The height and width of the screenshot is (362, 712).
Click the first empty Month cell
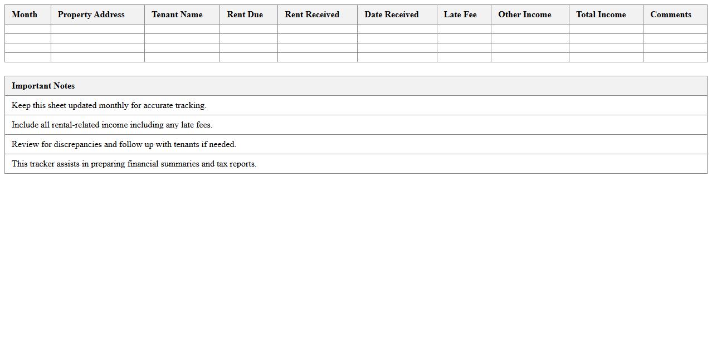click(27, 29)
